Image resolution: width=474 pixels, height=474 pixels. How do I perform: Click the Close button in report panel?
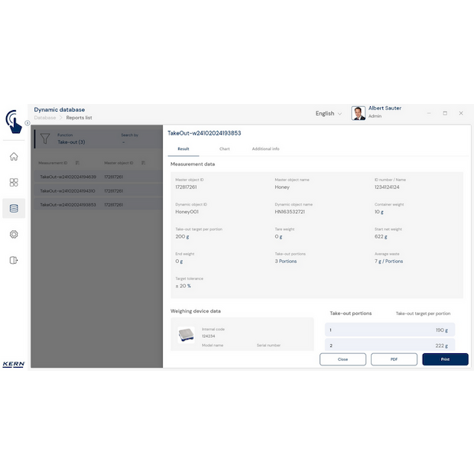343,359
